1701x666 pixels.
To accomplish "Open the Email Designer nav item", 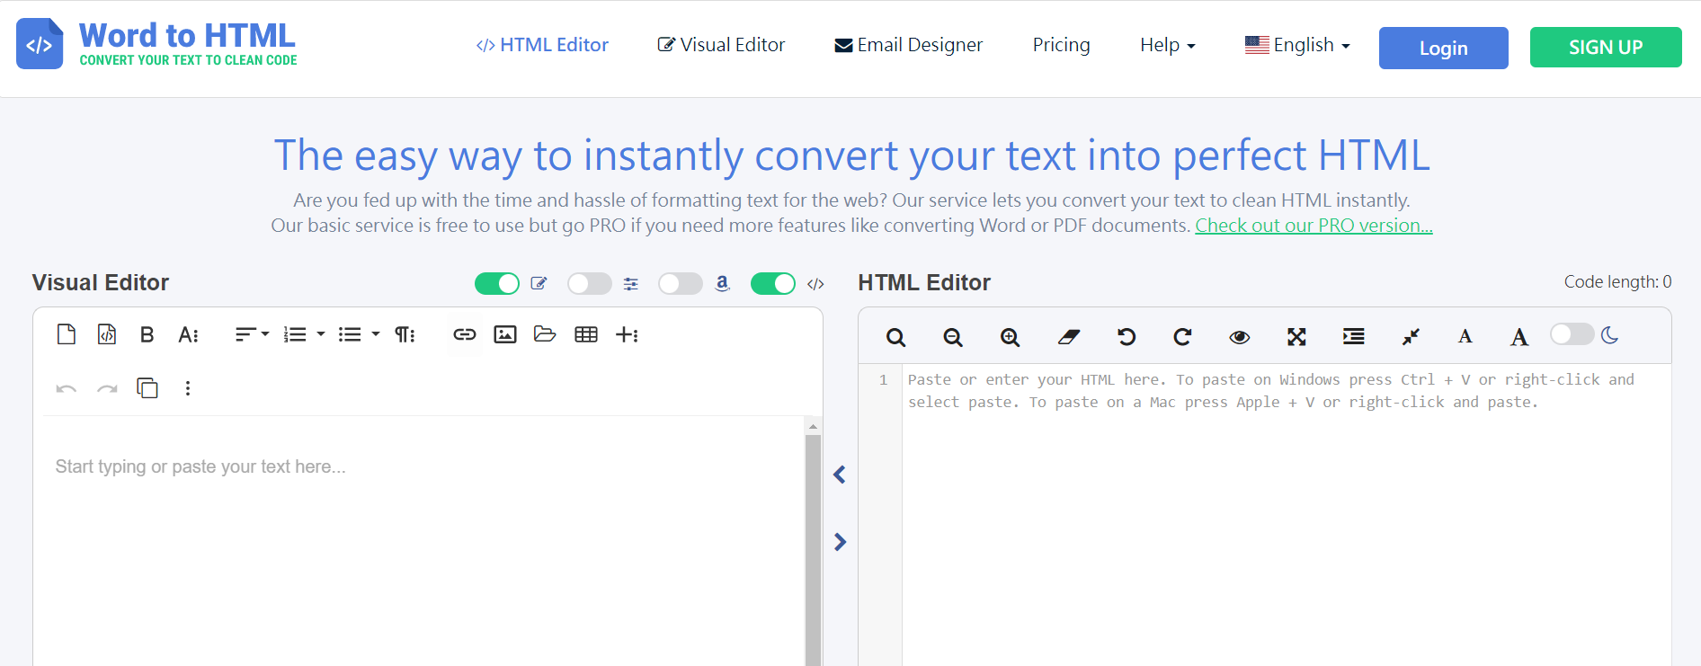I will pyautogui.click(x=909, y=45).
